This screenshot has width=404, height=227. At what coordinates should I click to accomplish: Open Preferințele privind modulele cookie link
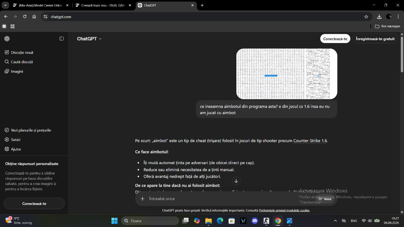point(284,210)
